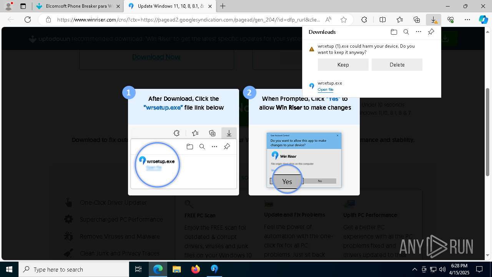Image resolution: width=492 pixels, height=277 pixels.
Task: Toggle the Split screen icon
Action: tap(382, 20)
